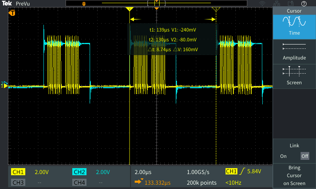Click Bring Cursor on Screen button

[x=294, y=176]
